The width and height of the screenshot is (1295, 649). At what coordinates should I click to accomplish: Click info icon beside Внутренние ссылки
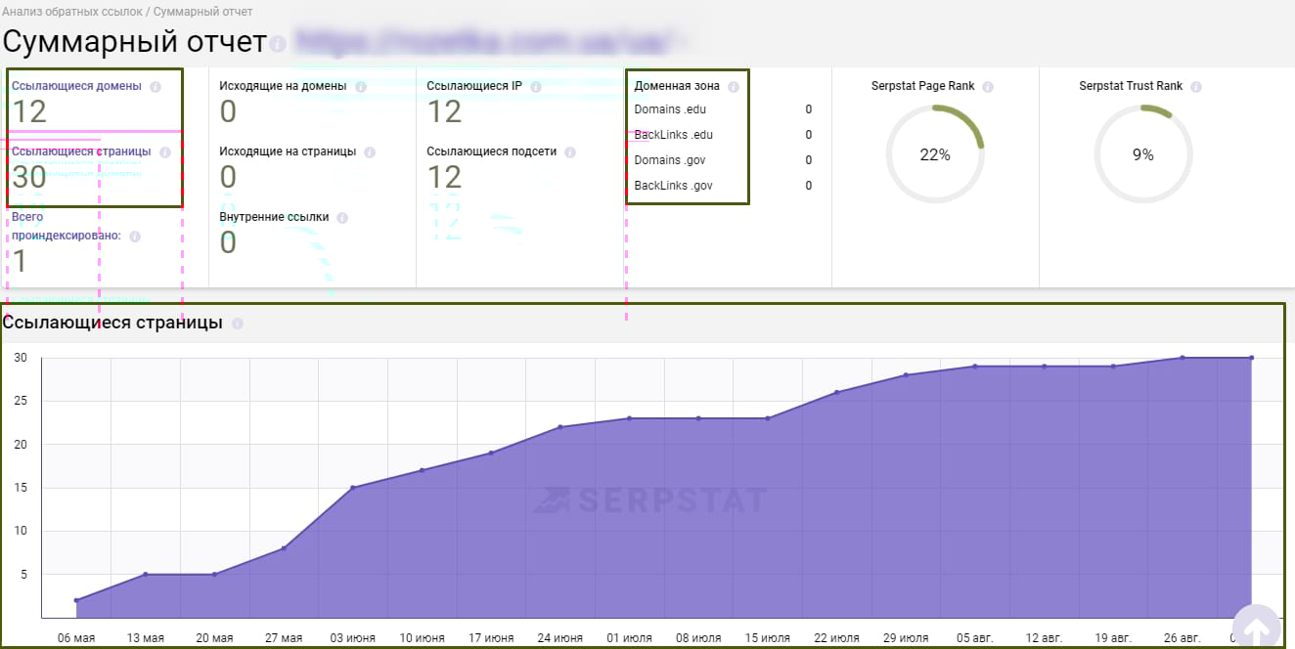coord(342,217)
